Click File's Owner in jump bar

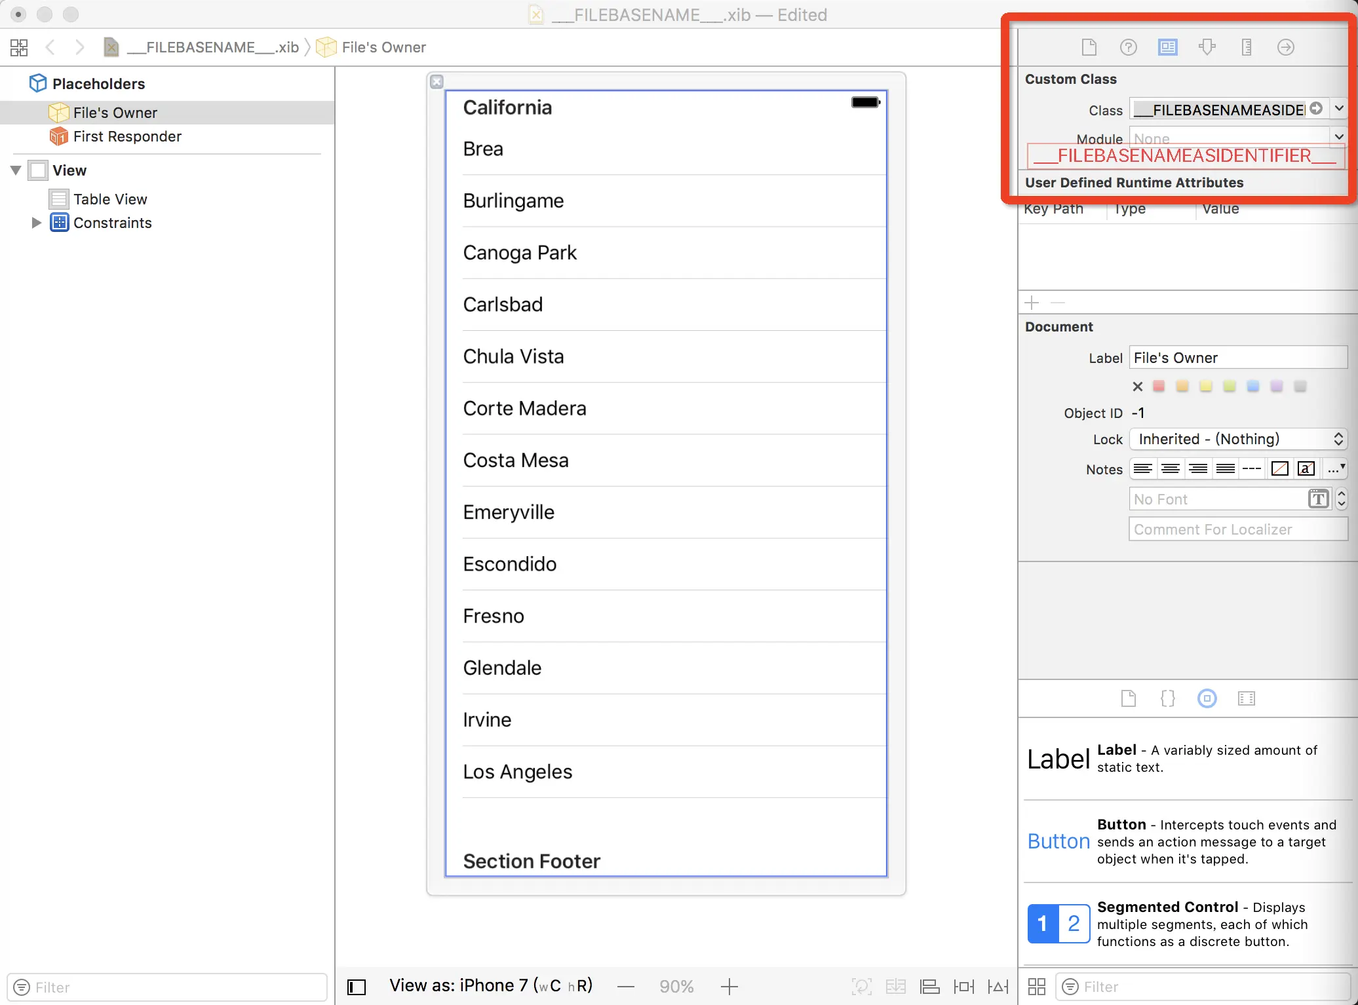point(383,47)
